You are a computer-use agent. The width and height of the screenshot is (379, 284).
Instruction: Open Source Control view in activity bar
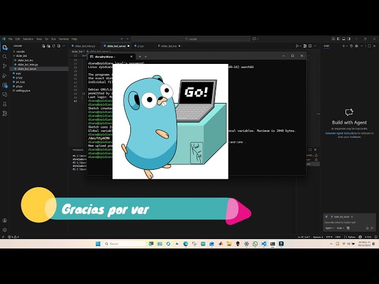(5, 66)
